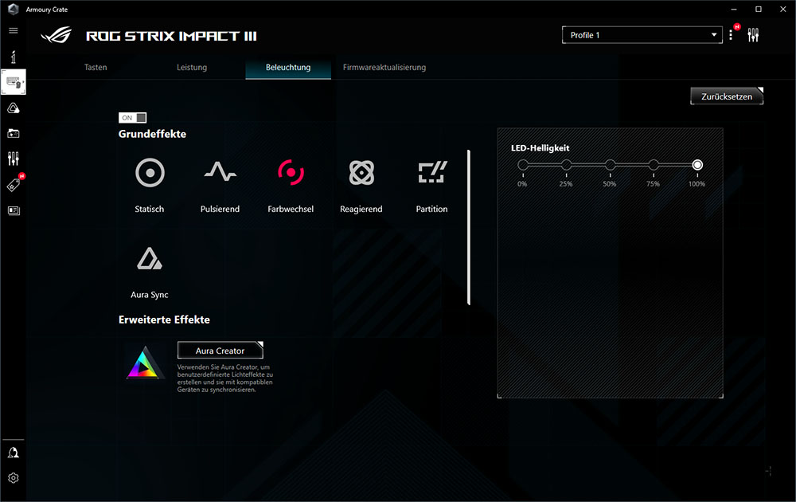This screenshot has height=502, width=796.
Task: Click the LED-Helligkeit label
Action: [540, 148]
